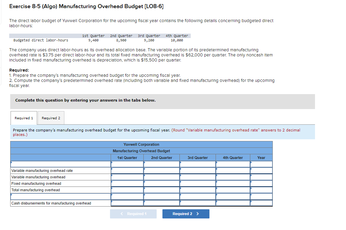The width and height of the screenshot is (346, 230).
Task: Select the blank top row Year cell
Action: tap(261, 164)
